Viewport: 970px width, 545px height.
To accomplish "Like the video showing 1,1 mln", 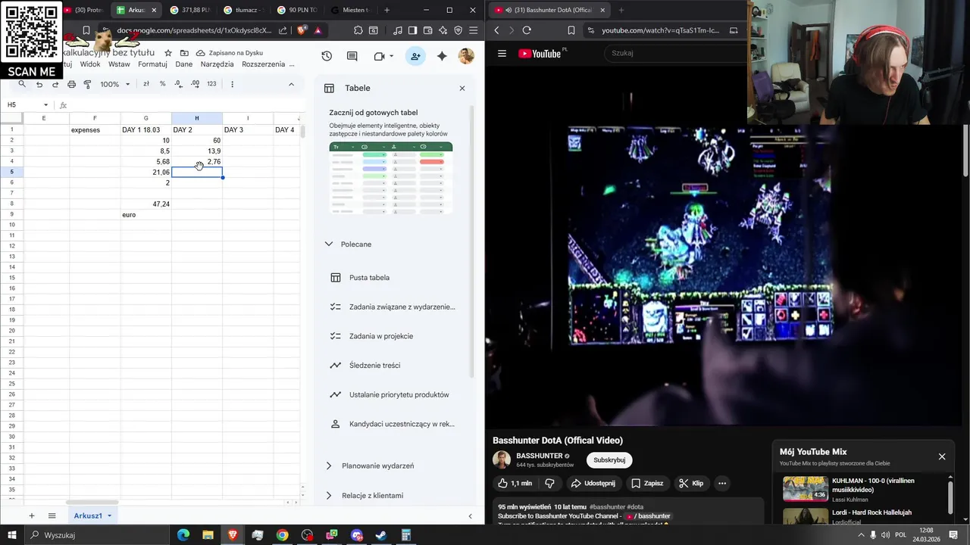I will pyautogui.click(x=514, y=483).
